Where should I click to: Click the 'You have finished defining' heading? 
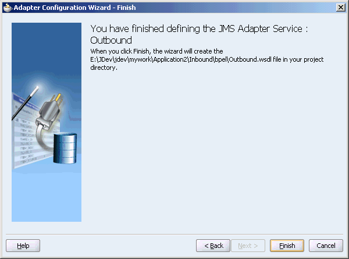[199, 29]
